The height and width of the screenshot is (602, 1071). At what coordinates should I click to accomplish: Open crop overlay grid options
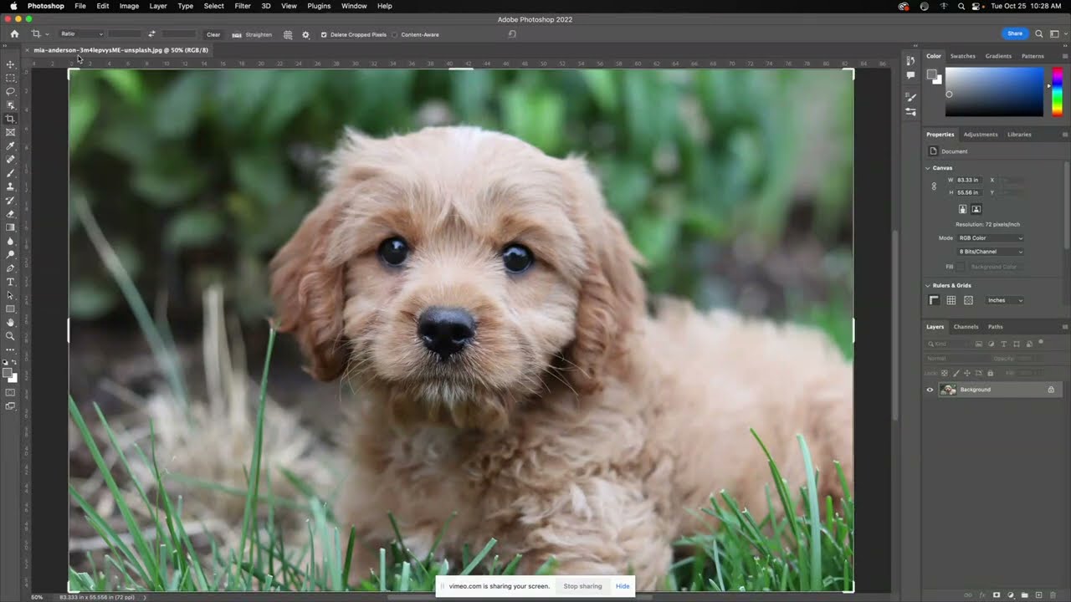[x=288, y=34]
